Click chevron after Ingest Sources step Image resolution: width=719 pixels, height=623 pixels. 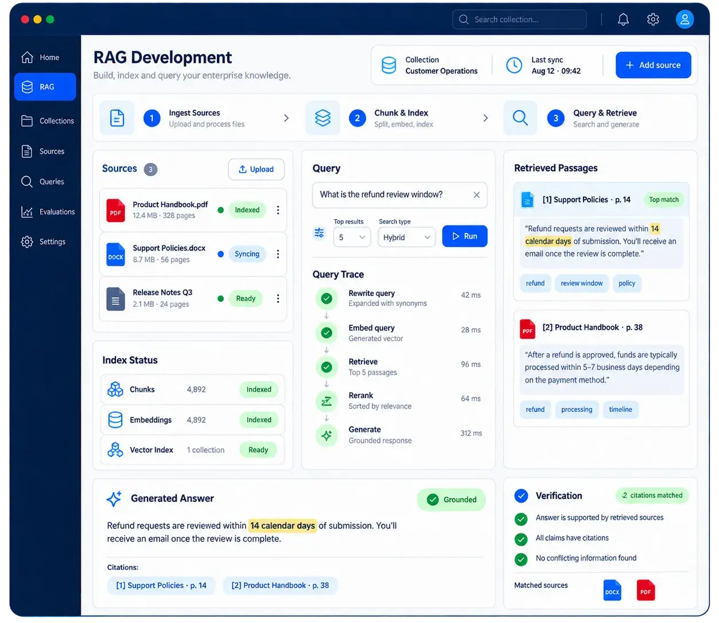(286, 118)
